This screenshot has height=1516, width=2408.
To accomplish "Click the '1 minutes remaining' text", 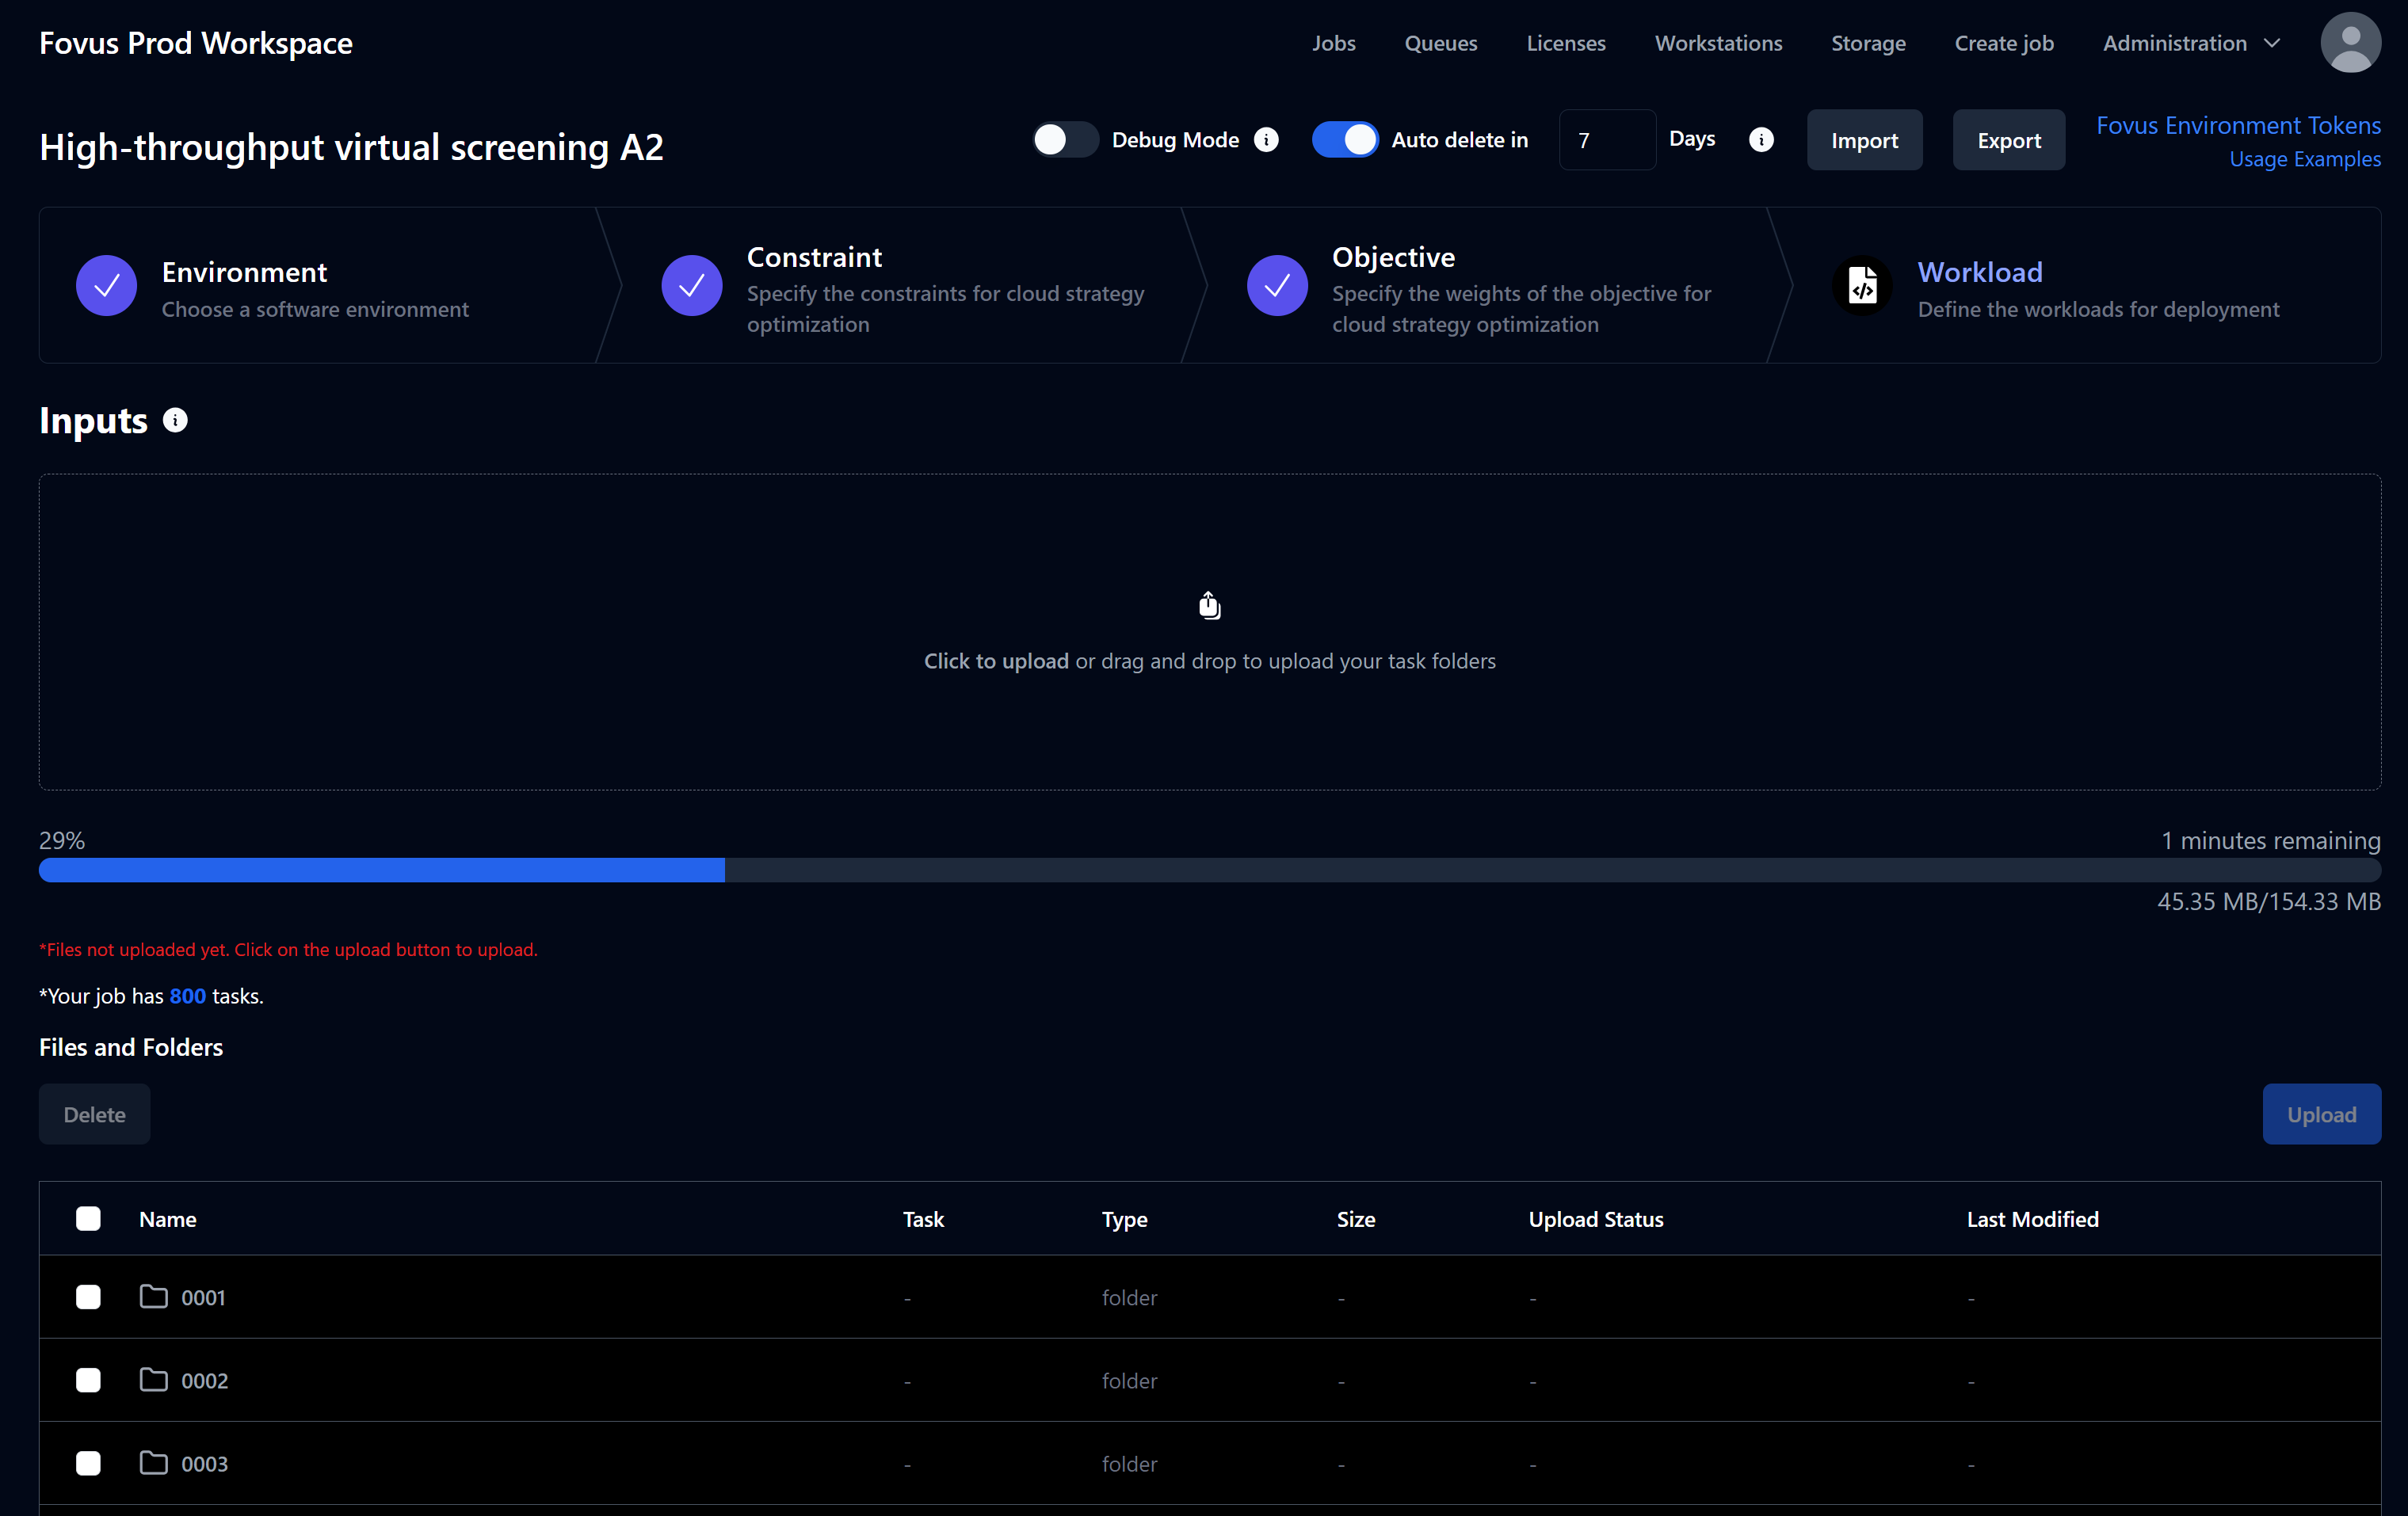I will (2270, 840).
